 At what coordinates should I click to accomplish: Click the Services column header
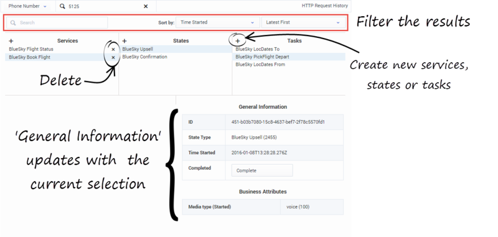(68, 41)
